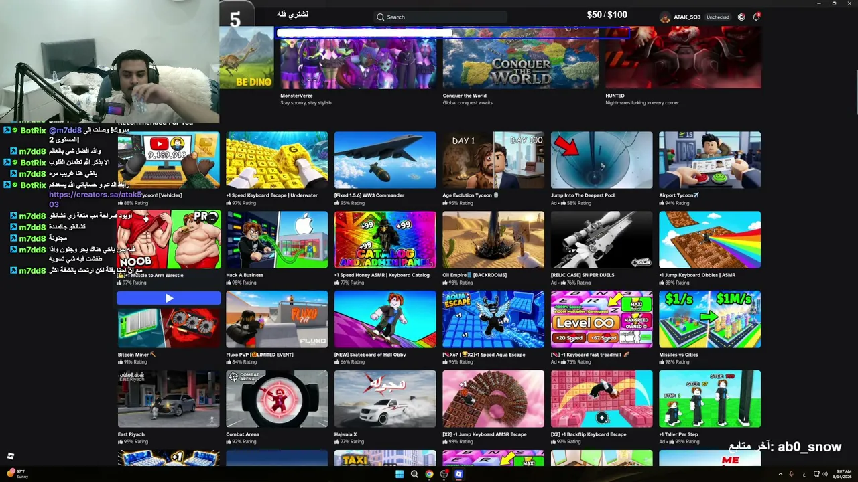Open the weather widget on the taskbar

(17, 474)
